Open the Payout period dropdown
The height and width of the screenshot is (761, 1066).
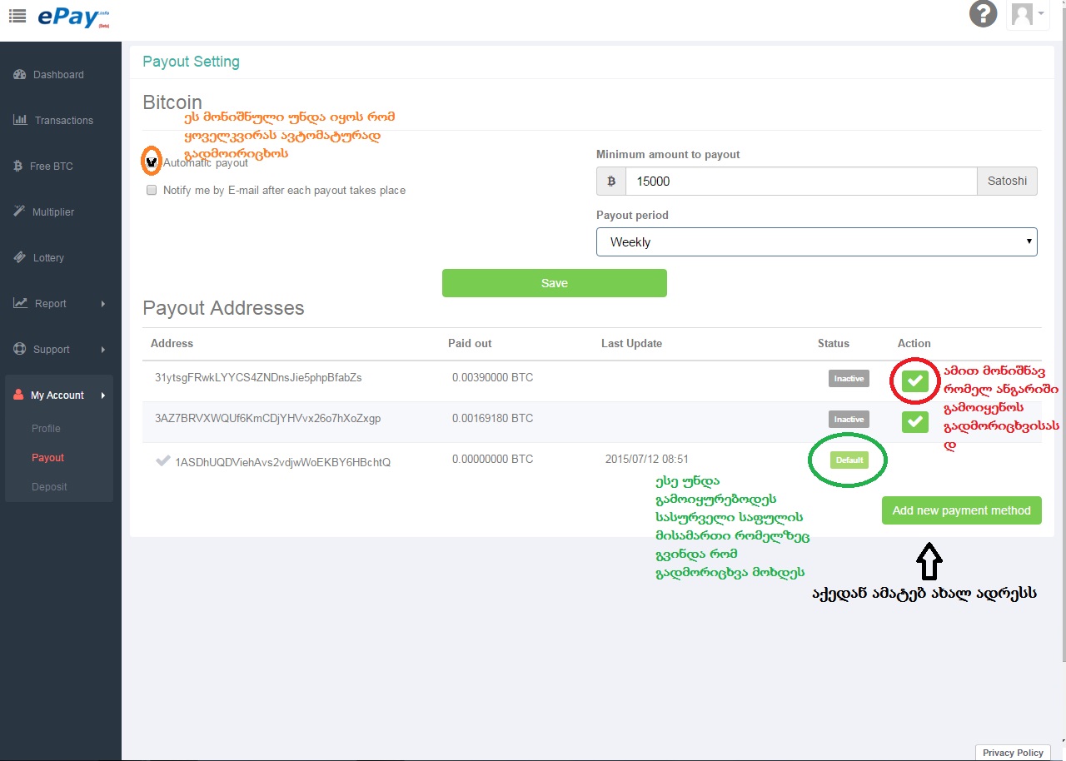[817, 242]
